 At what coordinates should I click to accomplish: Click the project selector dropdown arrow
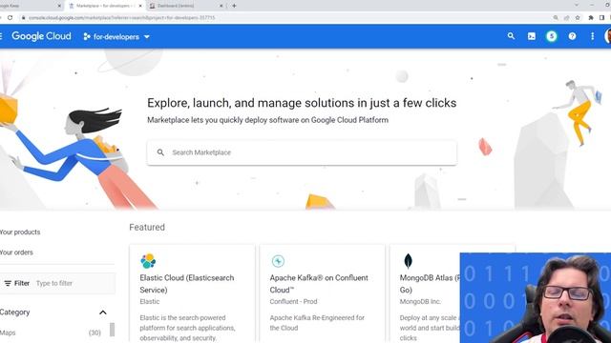point(147,37)
